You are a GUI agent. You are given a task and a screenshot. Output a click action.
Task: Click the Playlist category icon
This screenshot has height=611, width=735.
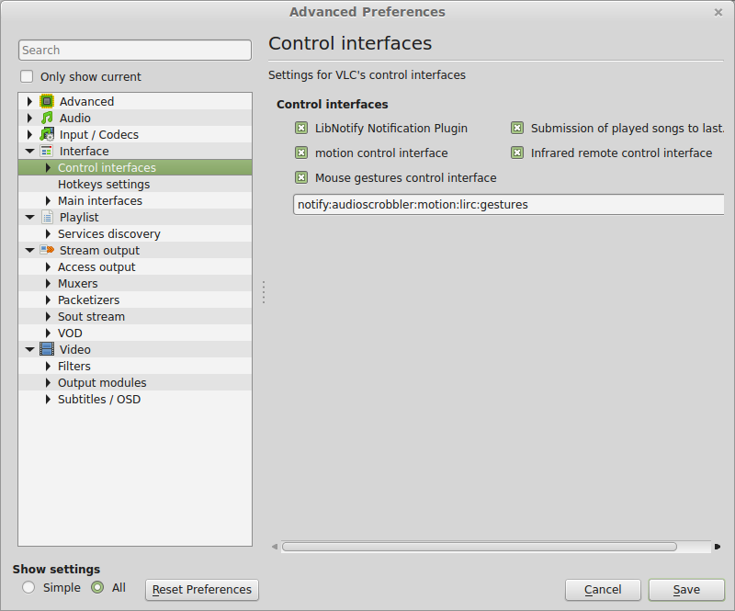47,217
